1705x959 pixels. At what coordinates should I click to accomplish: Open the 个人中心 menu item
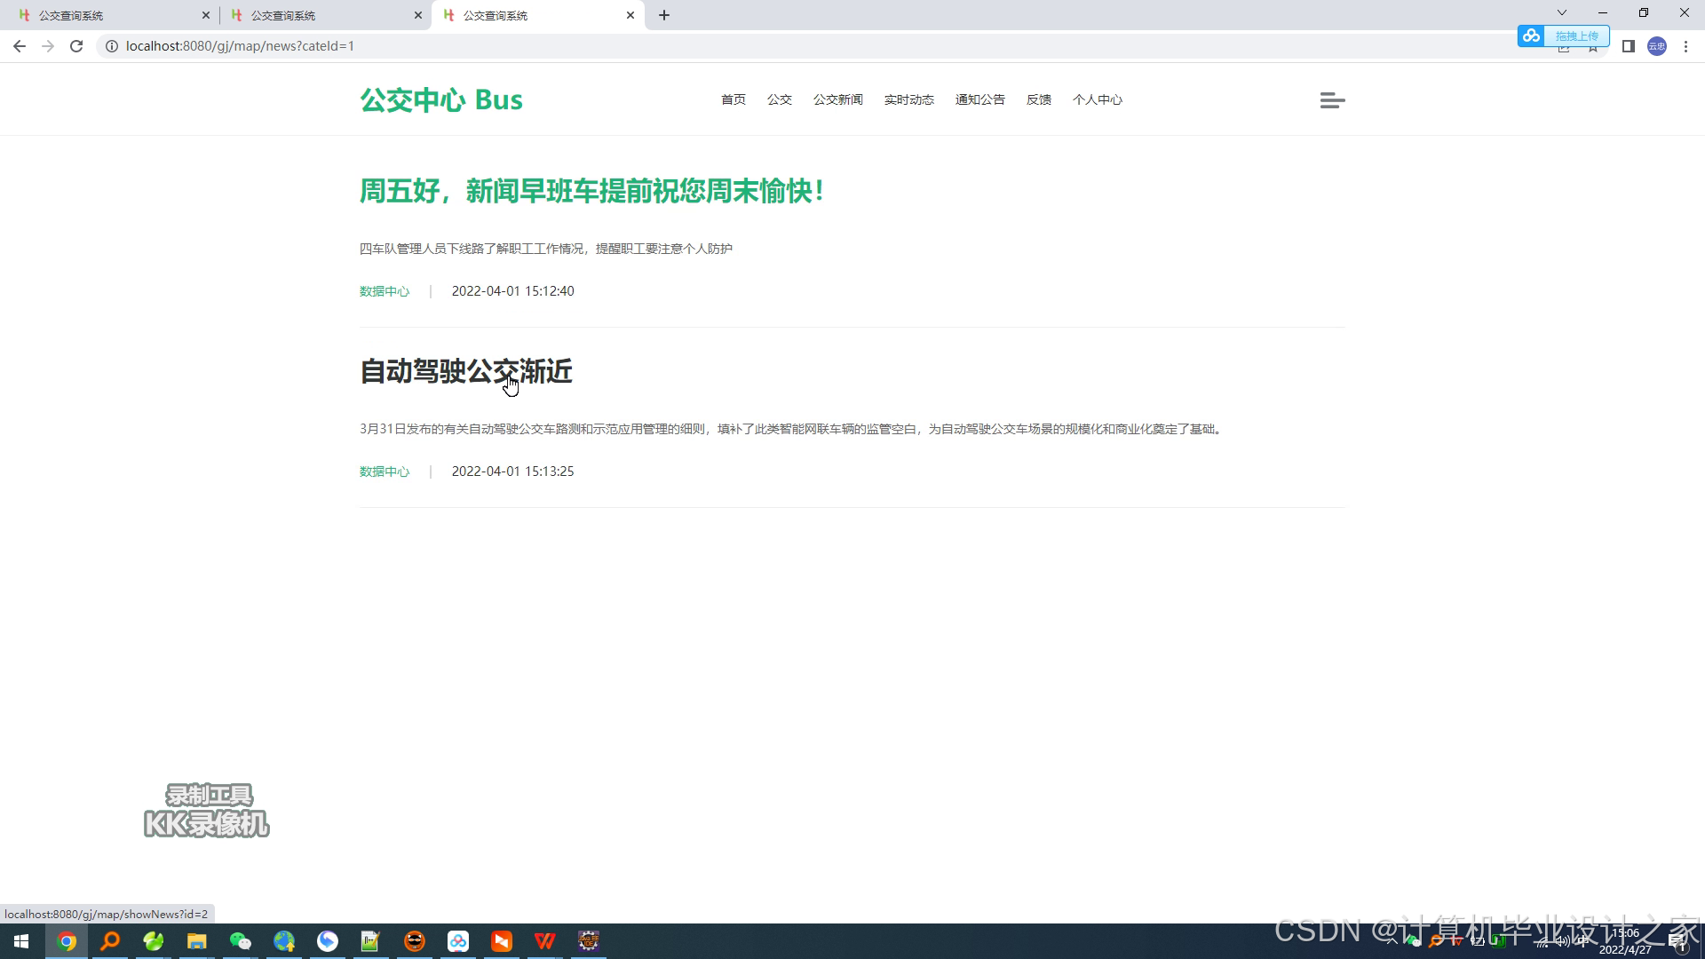pos(1097,99)
